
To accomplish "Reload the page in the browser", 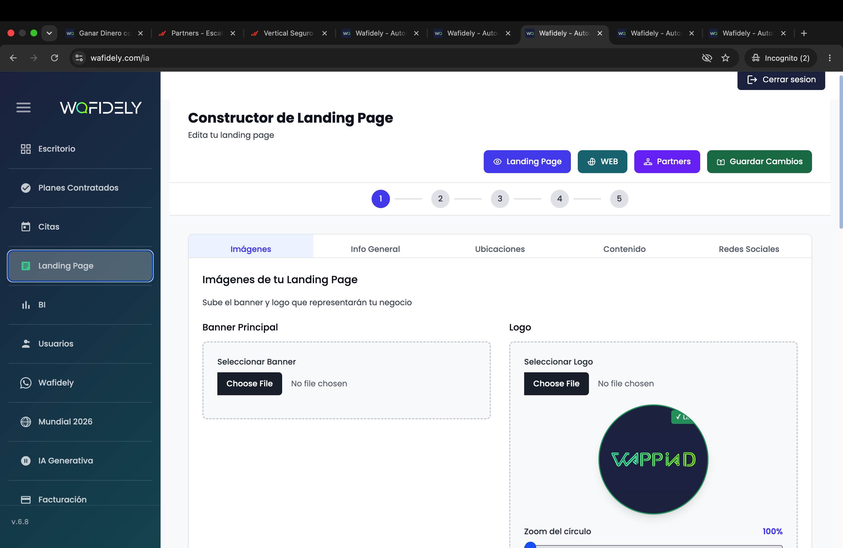I will (54, 58).
